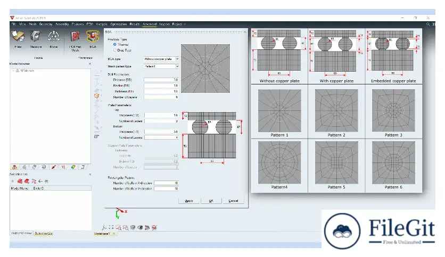Click the cube view icon in the view toolbar
The width and height of the screenshot is (445, 257).
pyautogui.click(x=133, y=227)
